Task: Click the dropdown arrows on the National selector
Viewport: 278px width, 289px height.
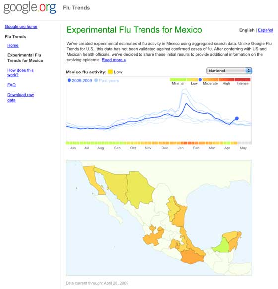Action: click(249, 71)
